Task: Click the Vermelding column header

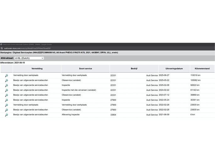Action: [37, 69]
